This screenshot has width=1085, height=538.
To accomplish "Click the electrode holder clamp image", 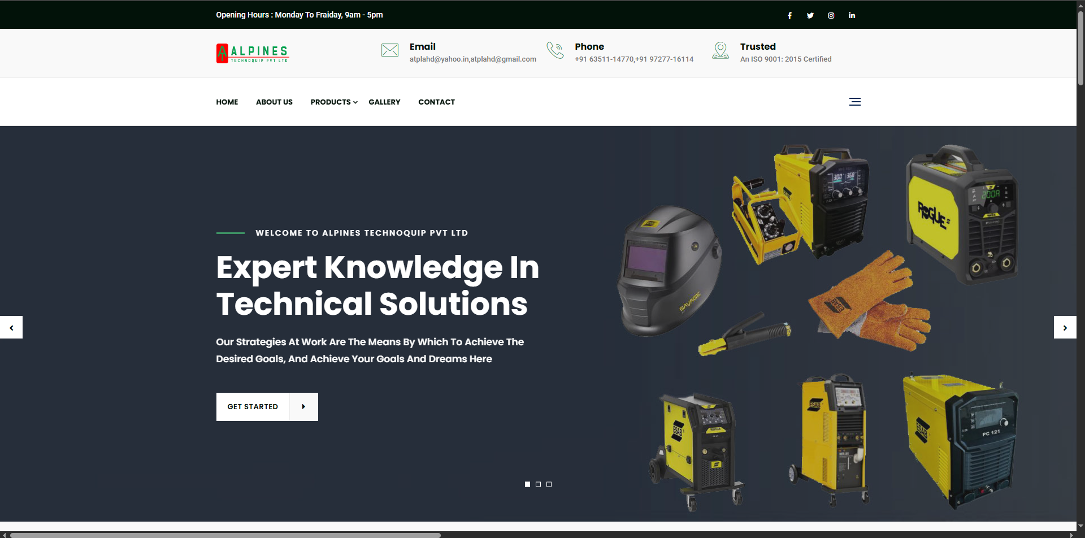I will tap(745, 334).
